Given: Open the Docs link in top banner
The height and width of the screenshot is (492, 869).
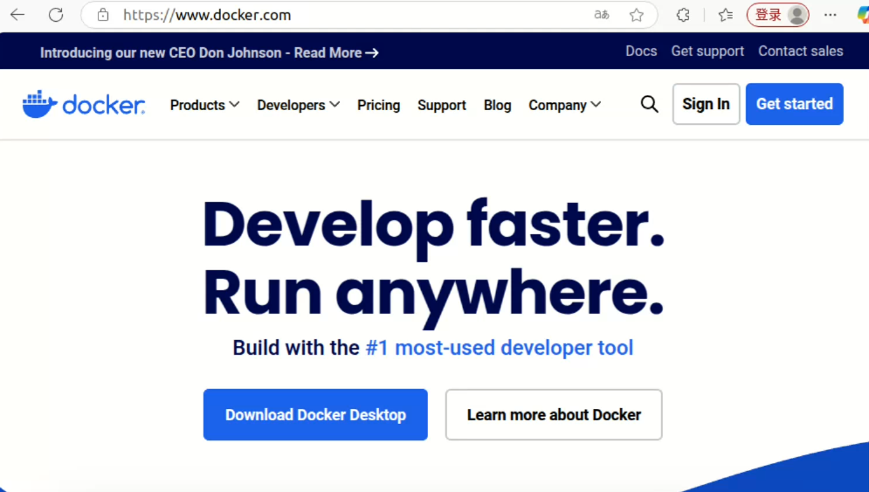Looking at the screenshot, I should point(641,51).
